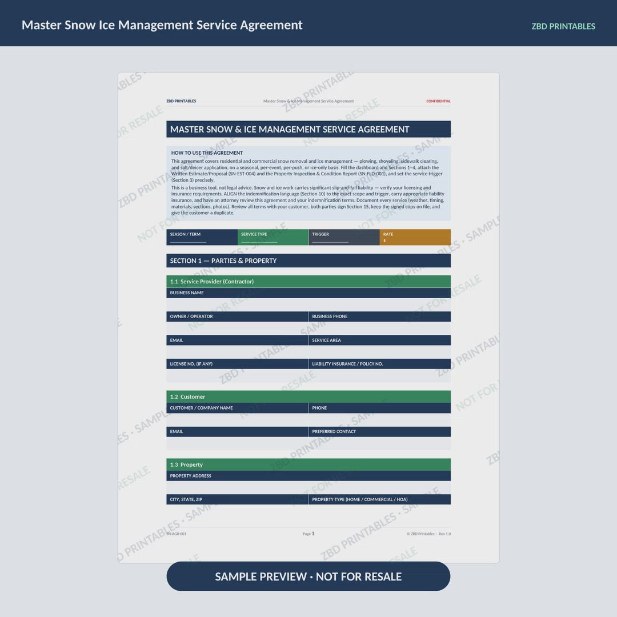This screenshot has height=617, width=617.
Task: Click the PROPERTY TYPE (HOME / COMMERCIAL / HOA) label
Action: (x=360, y=499)
